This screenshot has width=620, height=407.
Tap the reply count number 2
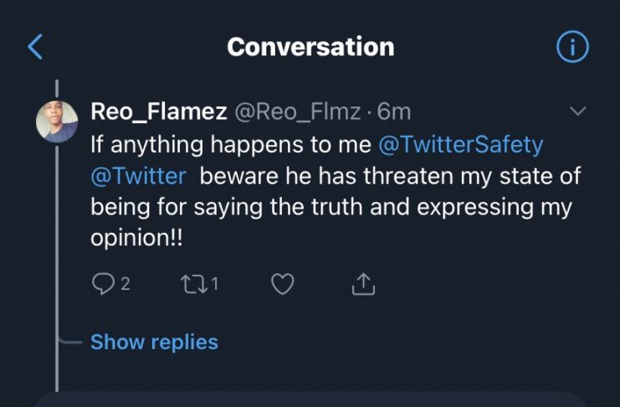[x=126, y=285]
